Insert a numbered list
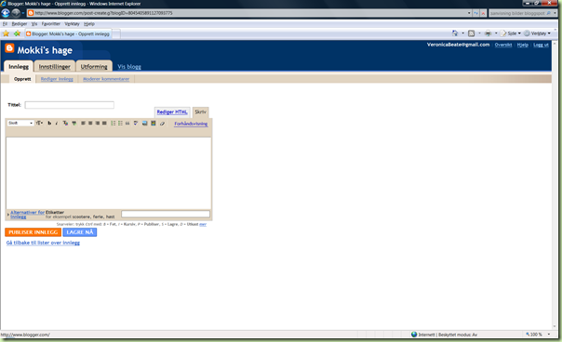Viewport: 562px width, 342px height. click(x=114, y=124)
